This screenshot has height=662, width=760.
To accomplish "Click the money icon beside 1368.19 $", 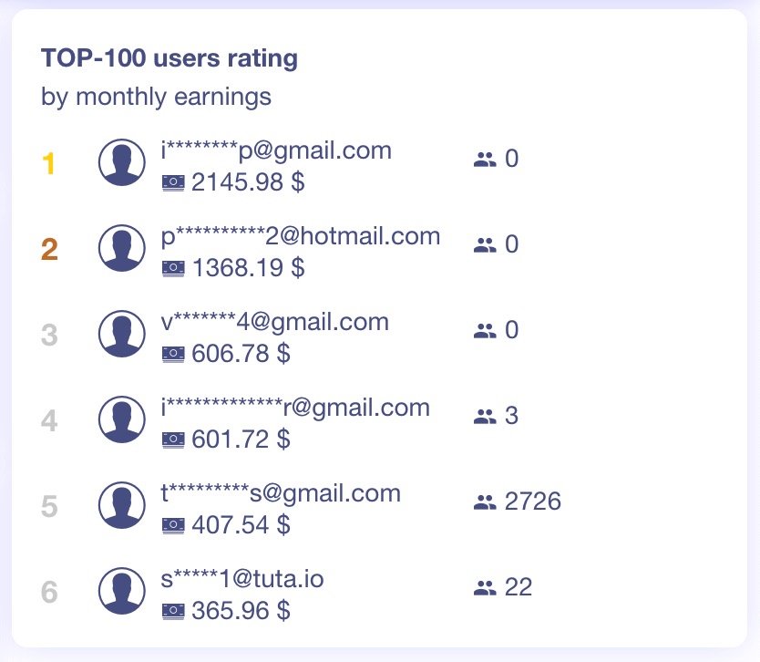I will click(173, 268).
